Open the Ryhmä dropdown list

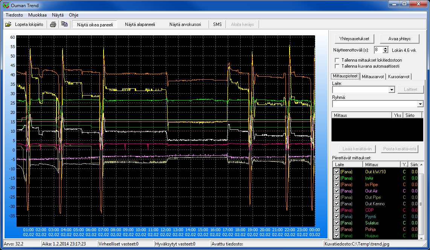coord(420,104)
